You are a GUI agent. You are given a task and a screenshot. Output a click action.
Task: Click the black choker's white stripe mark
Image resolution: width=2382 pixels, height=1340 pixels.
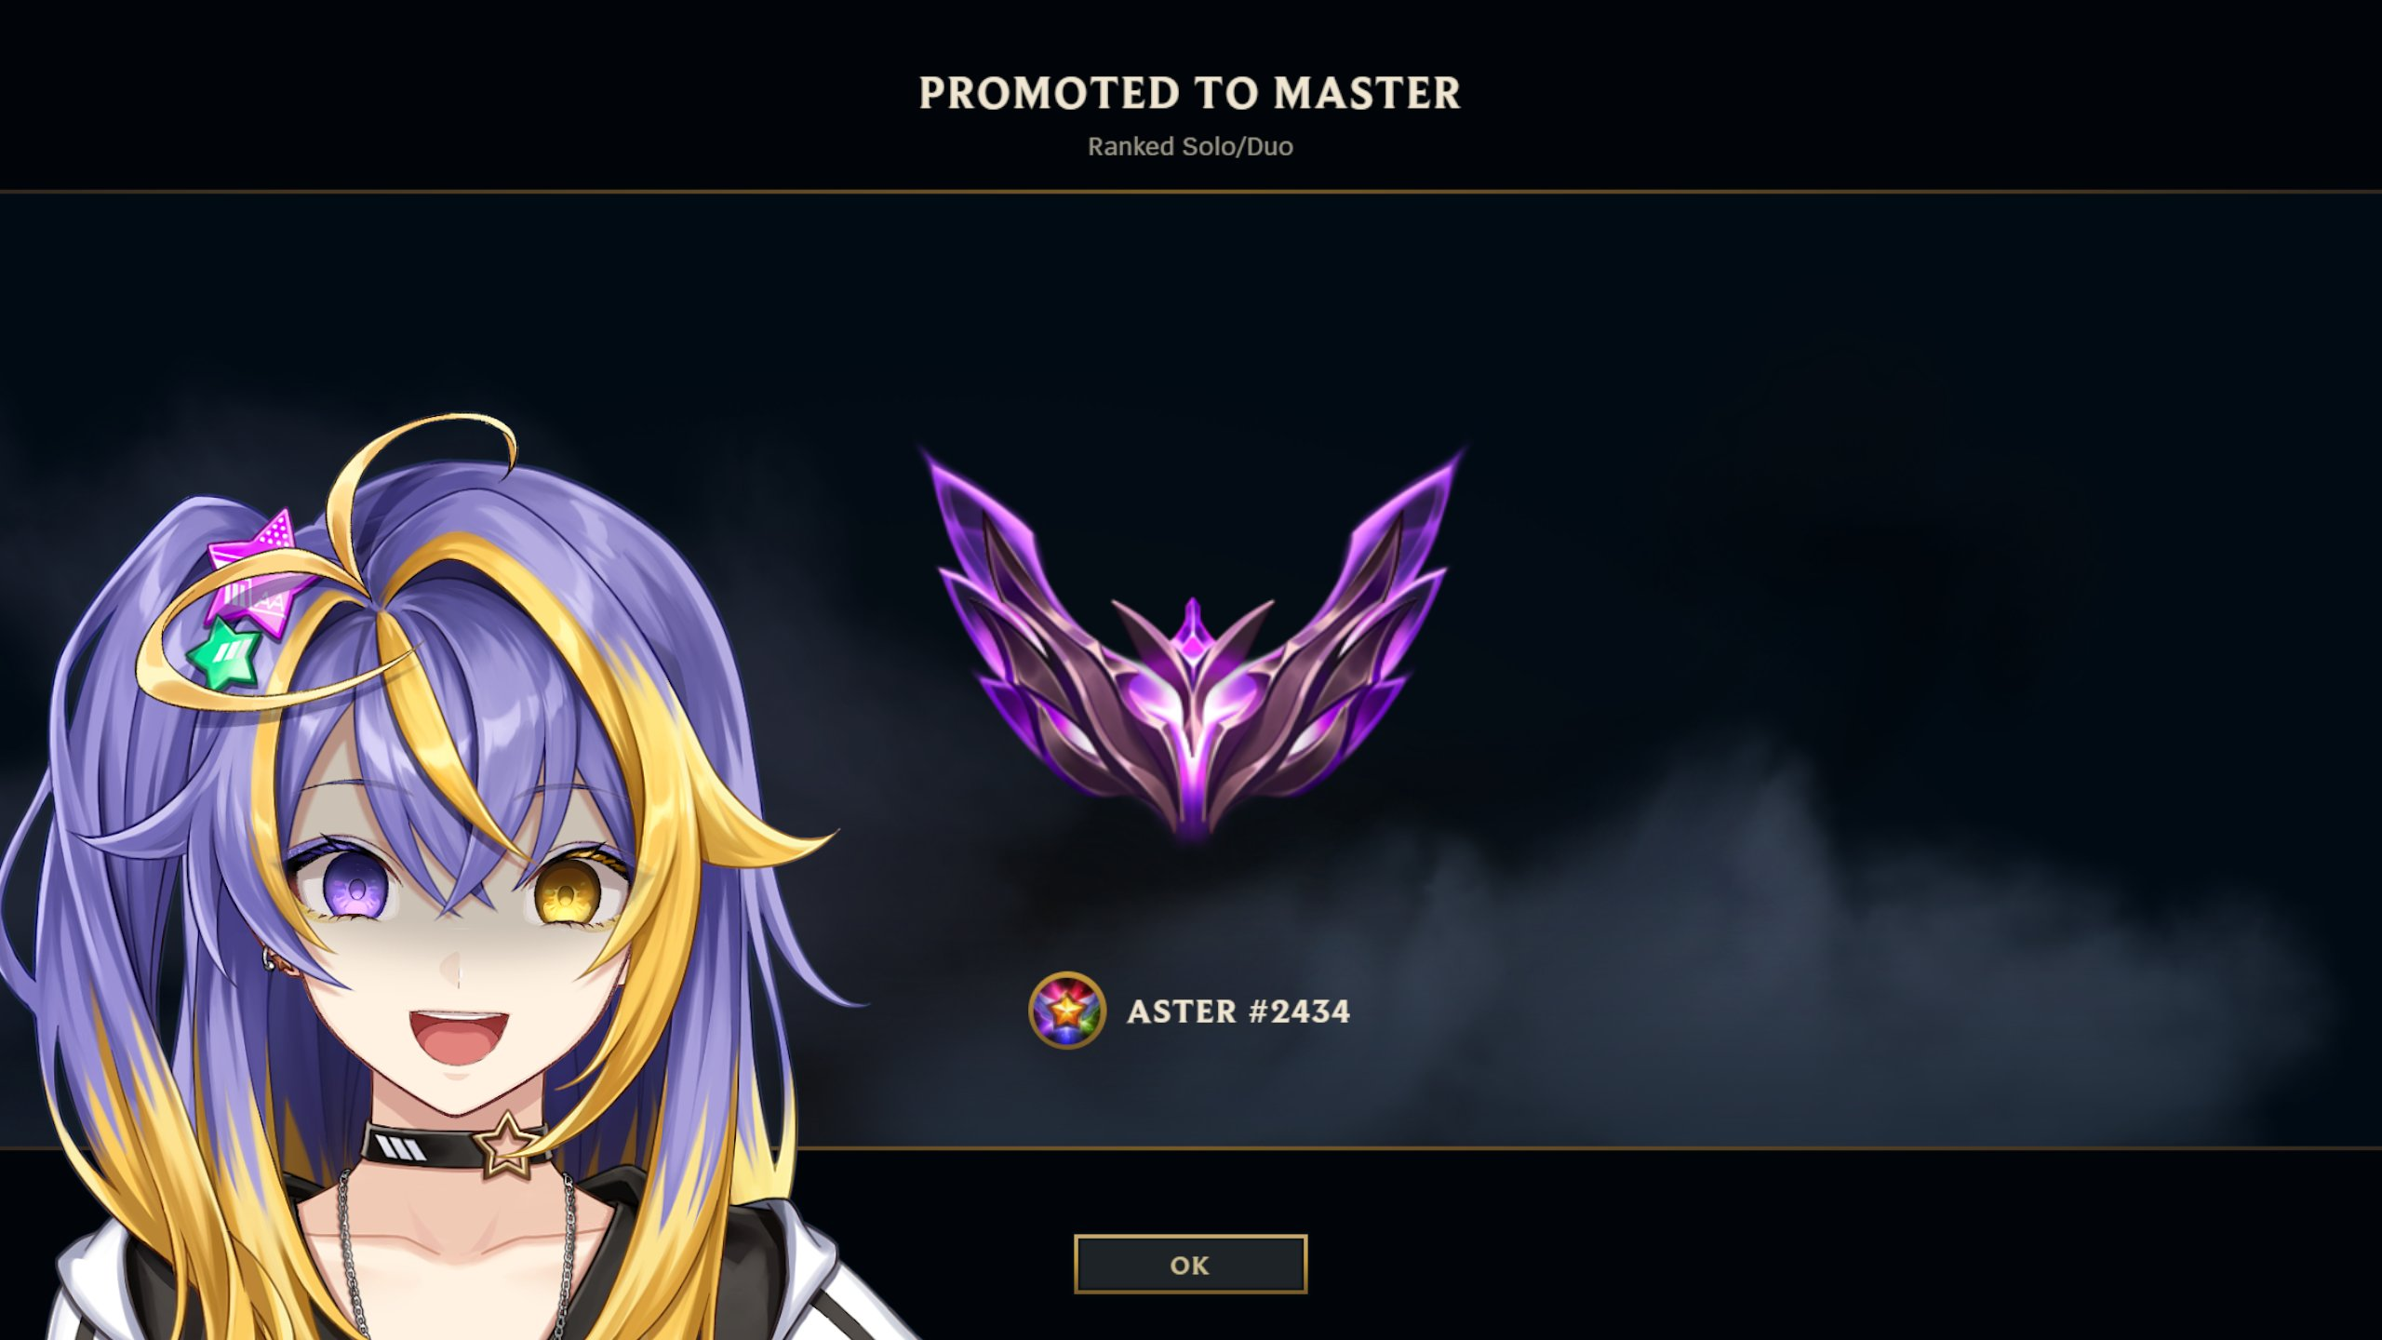400,1148
